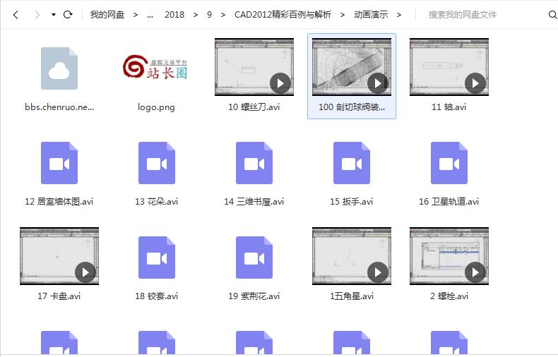Click the search magnifier icon
The image size is (558, 357).
click(x=552, y=15)
